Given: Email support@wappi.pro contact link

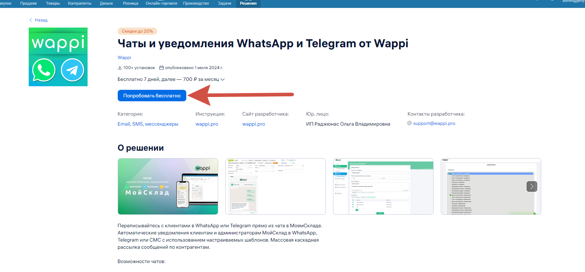Looking at the screenshot, I should (x=434, y=123).
